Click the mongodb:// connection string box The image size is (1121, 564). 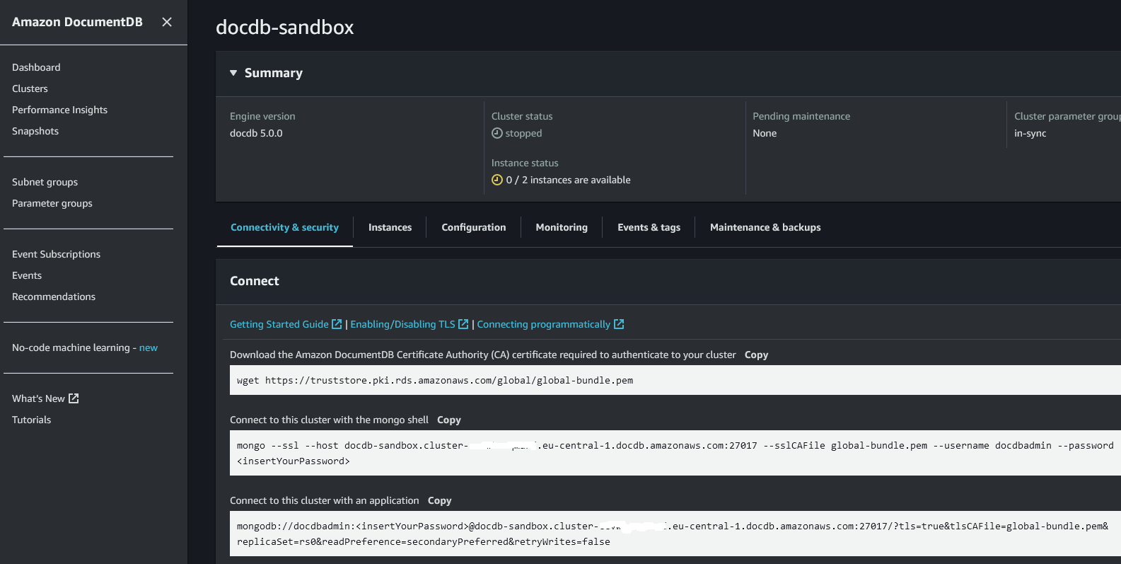coord(675,534)
